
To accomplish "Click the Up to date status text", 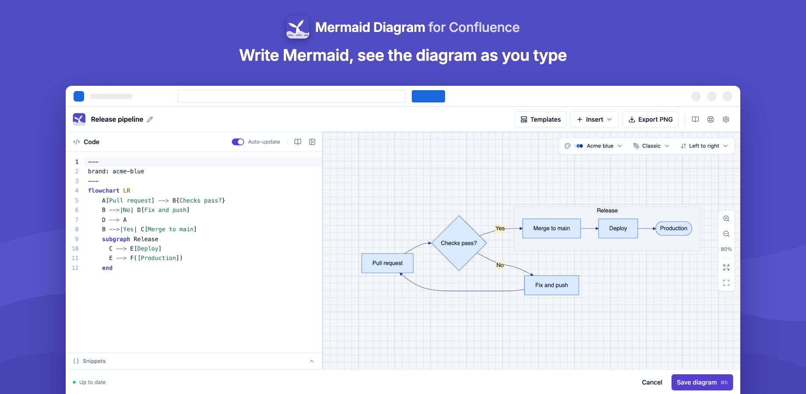I will 92,382.
